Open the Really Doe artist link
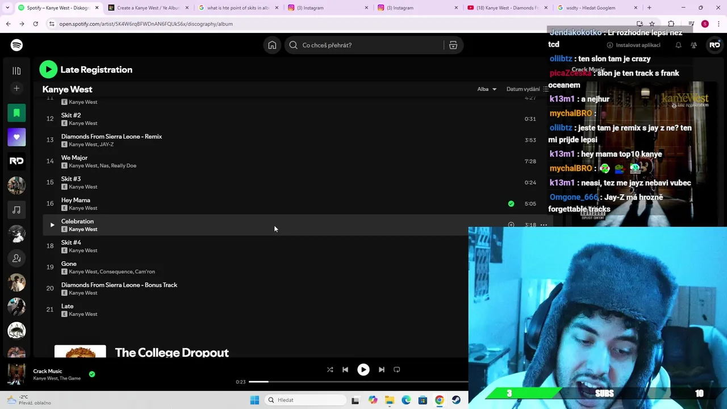727x409 pixels. click(x=123, y=165)
